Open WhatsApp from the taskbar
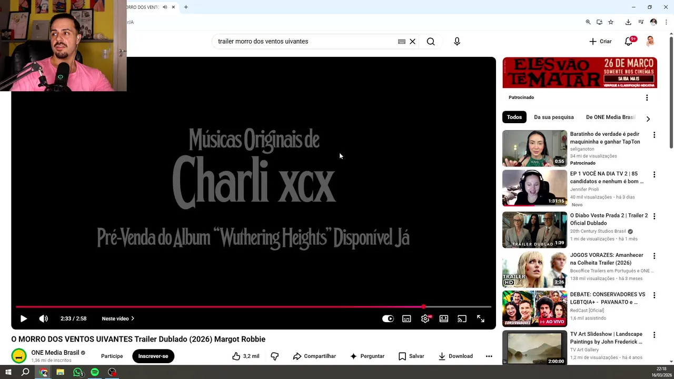Viewport: 674px width, 379px height. tap(78, 372)
